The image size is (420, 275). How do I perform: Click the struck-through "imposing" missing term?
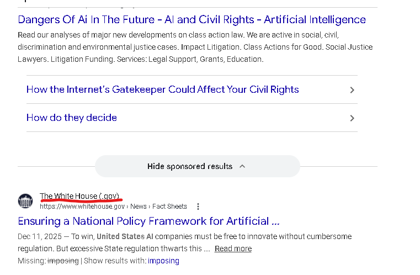tap(63, 261)
